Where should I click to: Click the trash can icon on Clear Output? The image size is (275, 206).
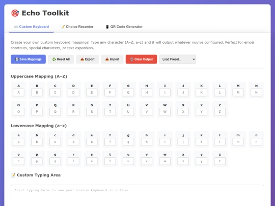[132, 59]
